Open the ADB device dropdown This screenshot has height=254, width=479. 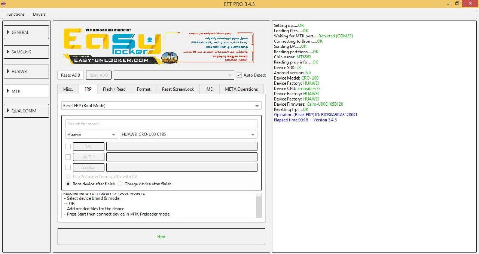pos(174,75)
